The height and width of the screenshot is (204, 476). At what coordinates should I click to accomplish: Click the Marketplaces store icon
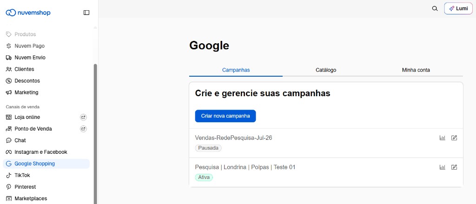click(9, 198)
